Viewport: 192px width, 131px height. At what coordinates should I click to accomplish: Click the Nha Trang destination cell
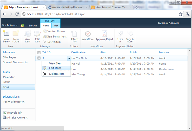point(78,74)
